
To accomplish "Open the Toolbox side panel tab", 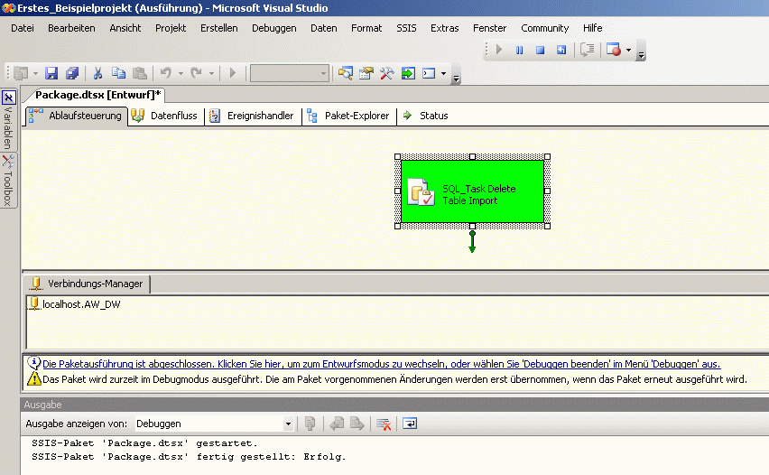I will tap(9, 180).
